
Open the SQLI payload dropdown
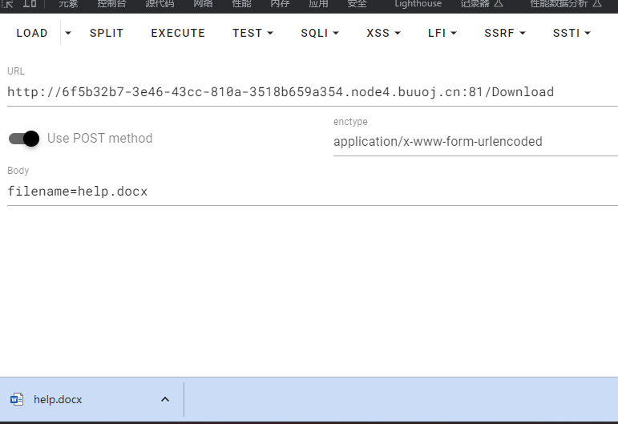(x=320, y=33)
